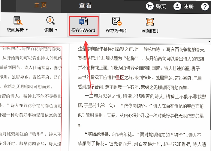The width and height of the screenshot is (211, 151).
Task: Open the 购买 purchase page
Action: tap(156, 6)
